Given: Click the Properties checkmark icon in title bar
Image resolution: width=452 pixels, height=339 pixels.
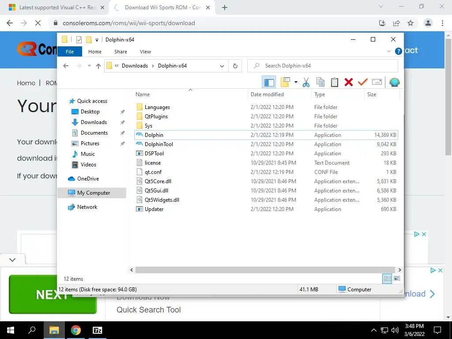Looking at the screenshot, I should [79, 39].
